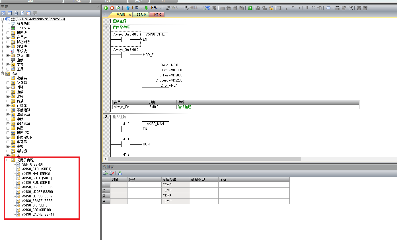Click the insert coil toolbar icon

click(313, 8)
